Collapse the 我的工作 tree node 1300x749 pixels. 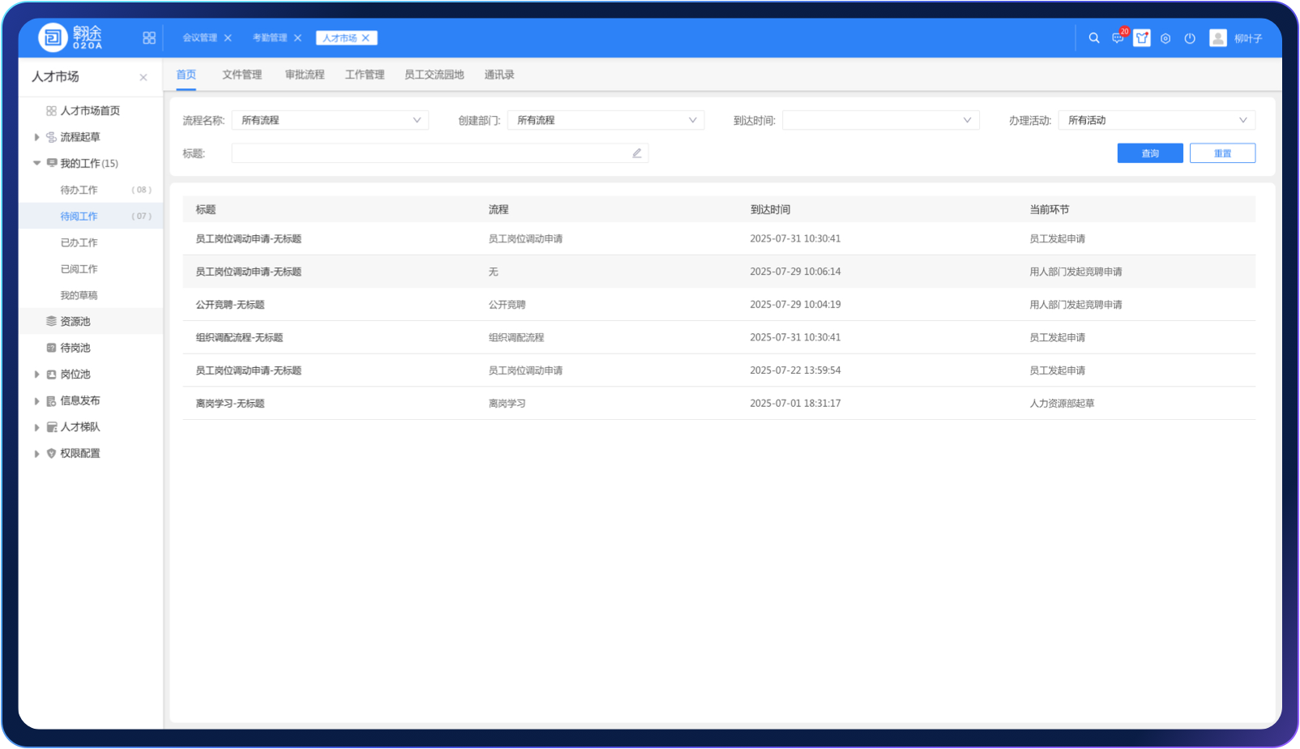pyautogui.click(x=36, y=163)
